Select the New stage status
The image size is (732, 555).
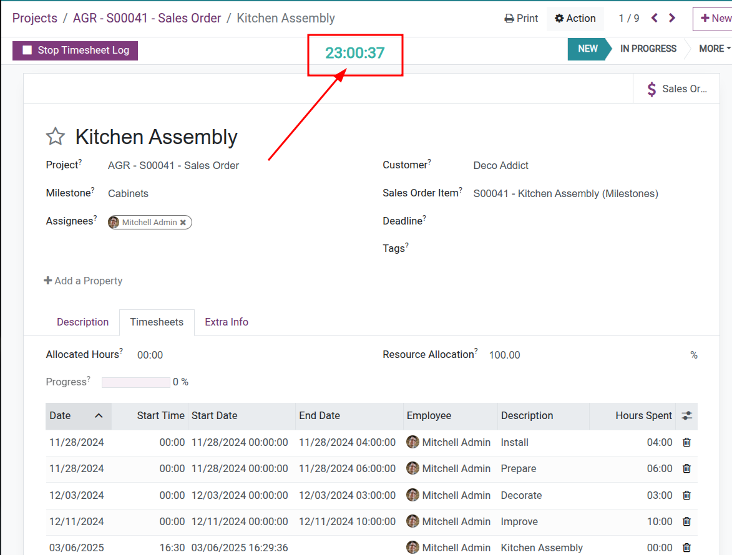click(587, 49)
